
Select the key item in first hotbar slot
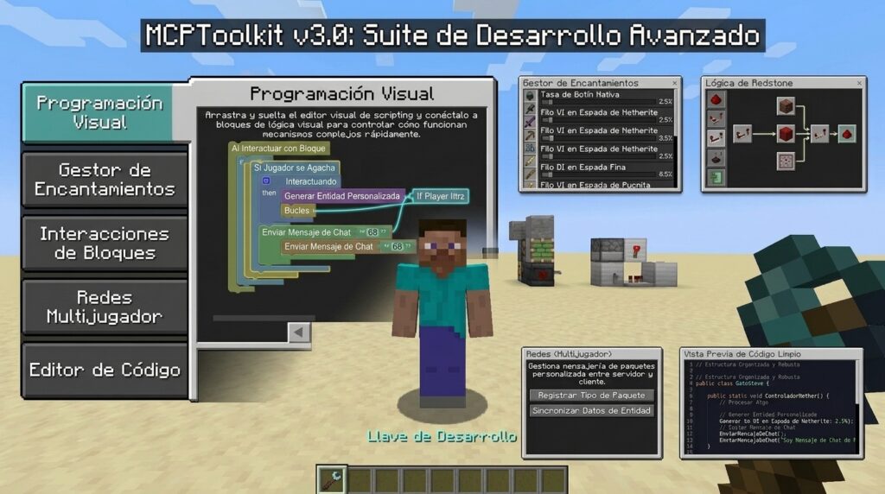click(x=331, y=479)
